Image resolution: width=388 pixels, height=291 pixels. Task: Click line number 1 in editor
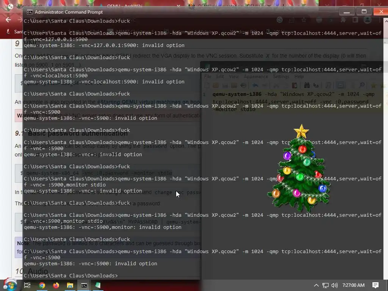(x=204, y=94)
